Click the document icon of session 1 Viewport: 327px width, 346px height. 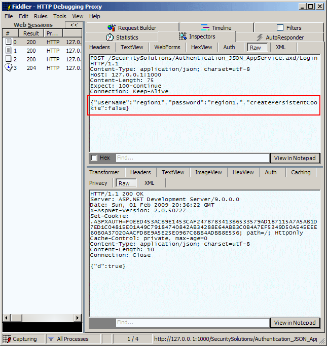point(9,50)
